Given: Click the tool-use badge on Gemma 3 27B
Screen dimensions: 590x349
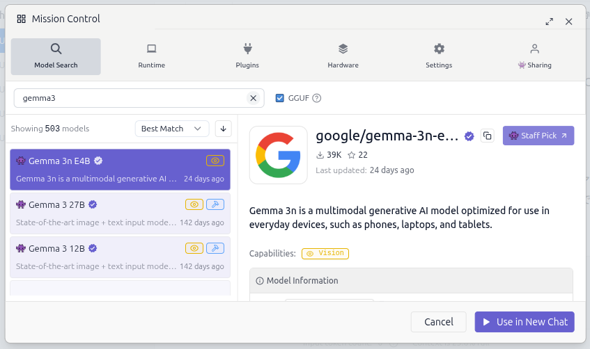Looking at the screenshot, I should click(x=215, y=204).
